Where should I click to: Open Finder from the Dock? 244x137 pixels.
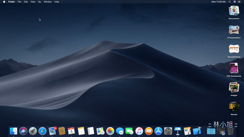pyautogui.click(x=13, y=131)
